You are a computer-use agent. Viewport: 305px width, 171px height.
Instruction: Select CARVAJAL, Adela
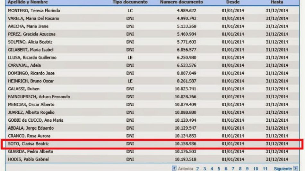(24, 65)
